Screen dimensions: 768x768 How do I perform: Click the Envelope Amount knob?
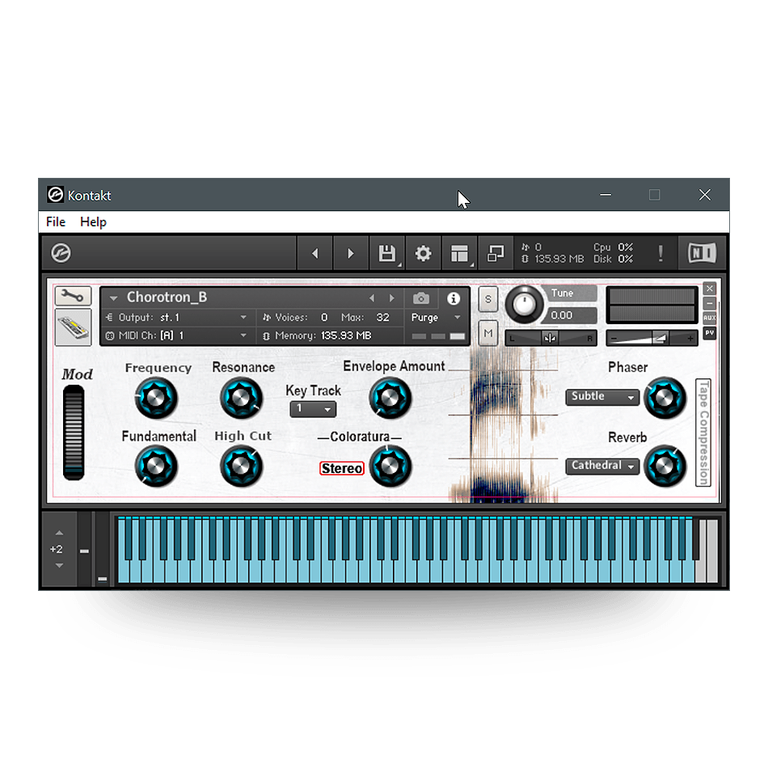coord(390,398)
